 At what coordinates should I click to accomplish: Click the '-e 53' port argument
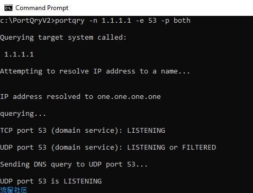[146, 21]
